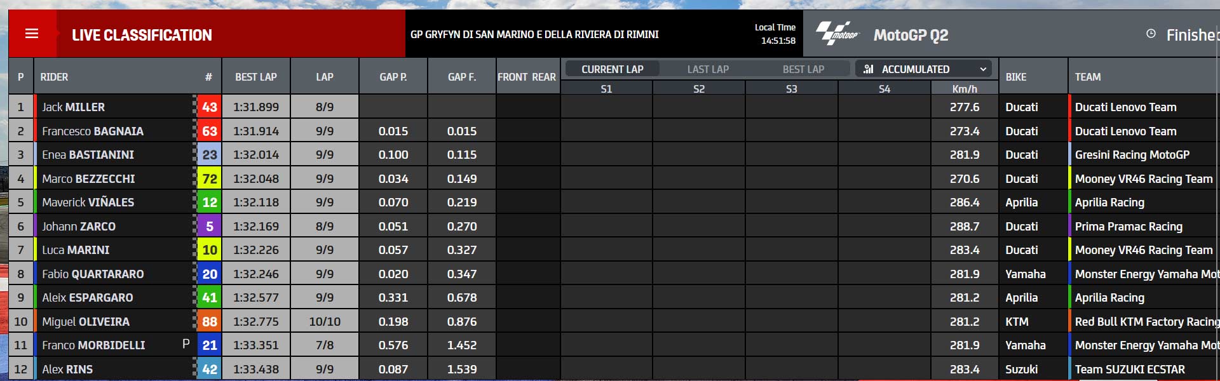Select rider Franco MORBIDELLI
1220x381 pixels.
click(x=93, y=345)
